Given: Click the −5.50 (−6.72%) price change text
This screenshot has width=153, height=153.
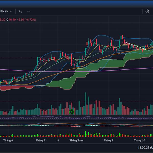Looking at the screenshot, I should (x=26, y=20).
